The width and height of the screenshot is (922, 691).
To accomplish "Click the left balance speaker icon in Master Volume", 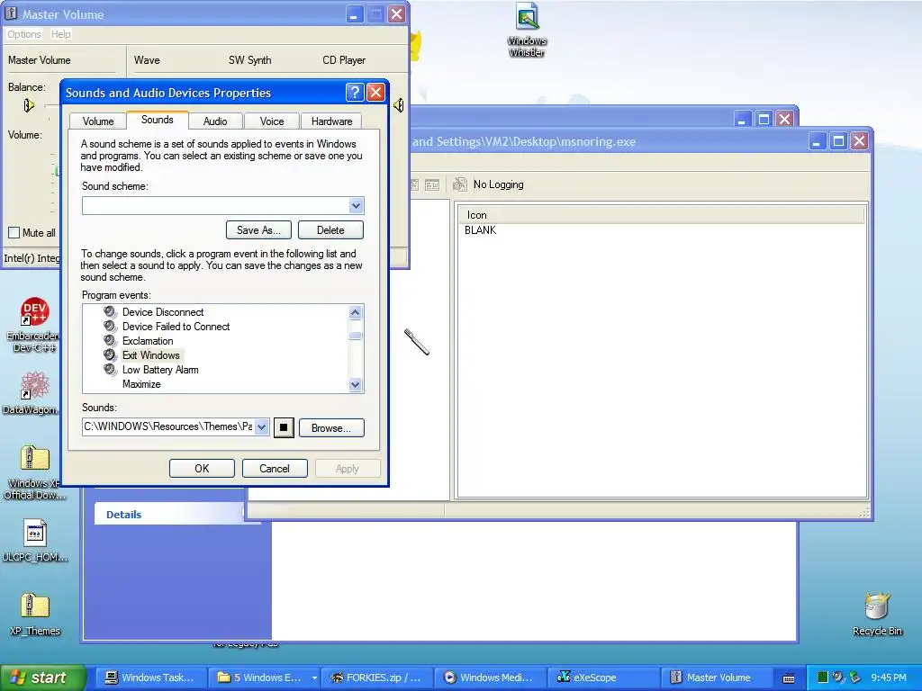I will pos(28,105).
